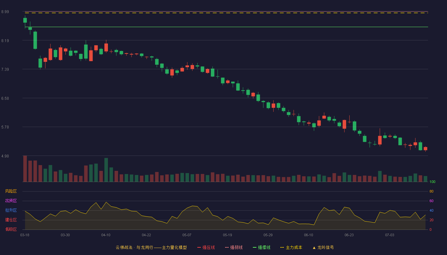Click the first volume bar above 03-18
Viewport: 447px width, 255px height.
(25, 169)
